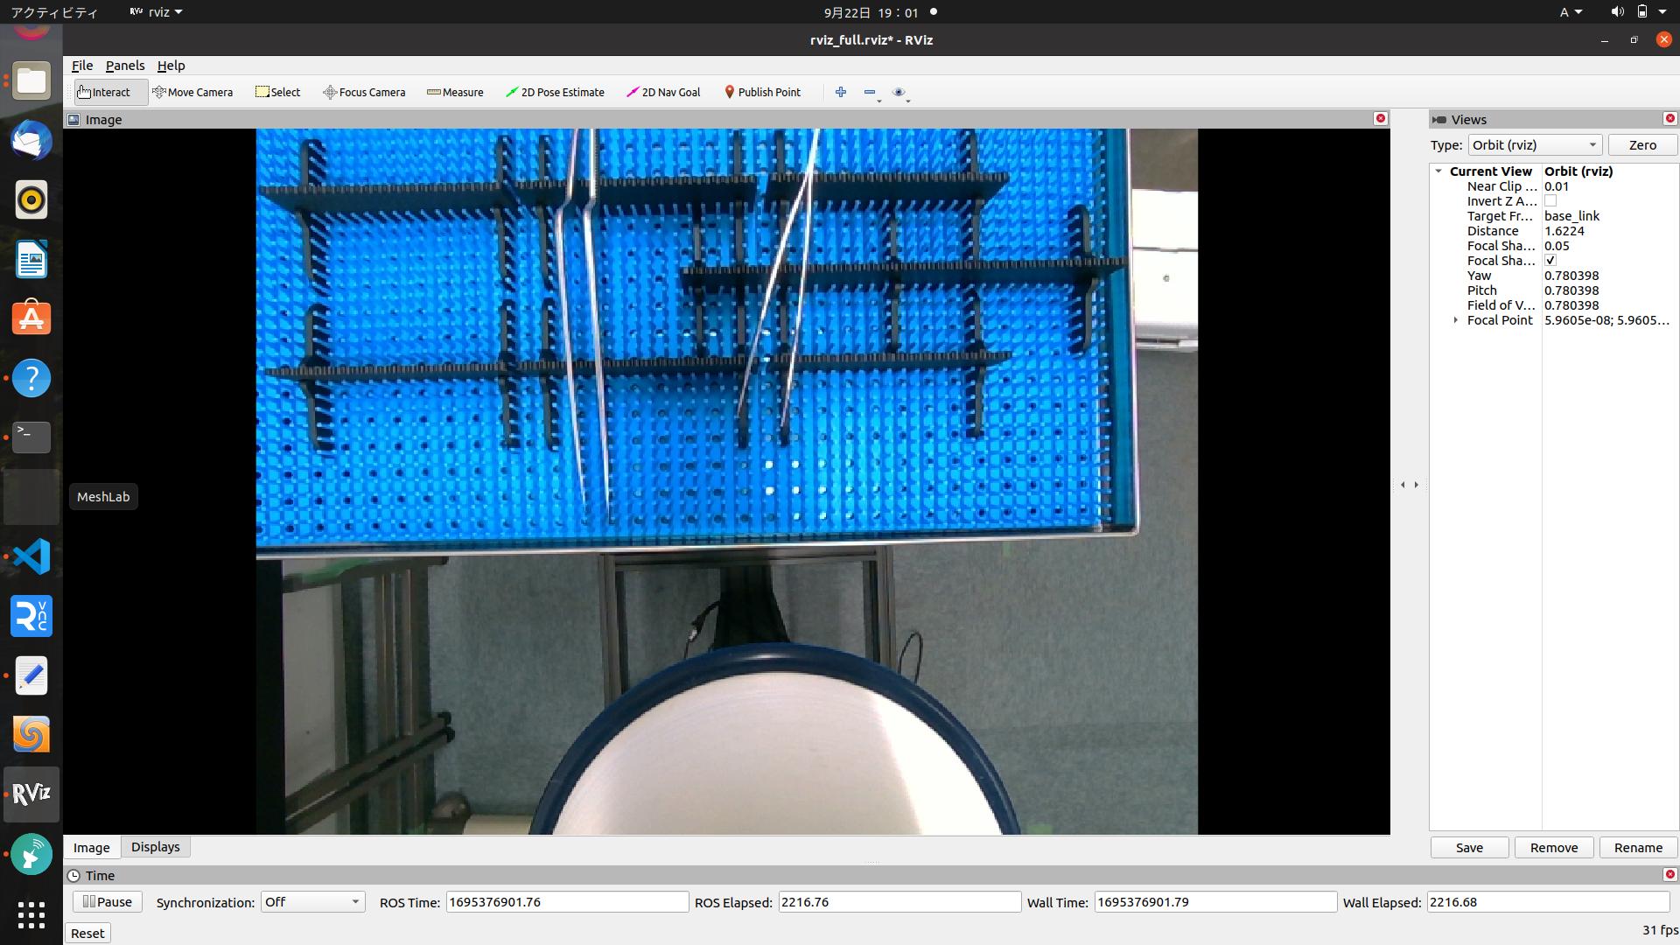Open Activities overview
The height and width of the screenshot is (945, 1680).
[x=54, y=12]
